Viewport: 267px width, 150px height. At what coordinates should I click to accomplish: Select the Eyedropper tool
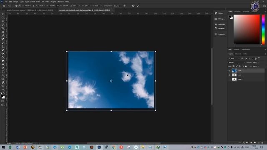pyautogui.click(x=3, y=35)
